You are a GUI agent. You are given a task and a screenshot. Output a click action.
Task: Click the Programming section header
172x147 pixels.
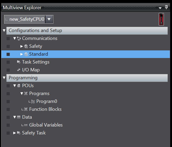[x=87, y=78]
